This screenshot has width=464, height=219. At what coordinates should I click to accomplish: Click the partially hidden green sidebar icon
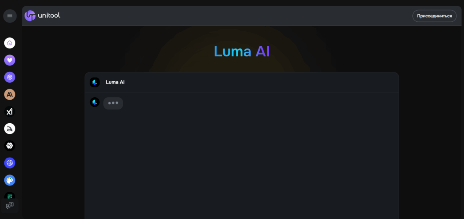coord(10,196)
